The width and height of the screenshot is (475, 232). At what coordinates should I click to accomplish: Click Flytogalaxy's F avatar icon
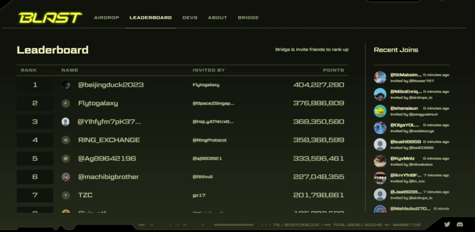pos(66,103)
